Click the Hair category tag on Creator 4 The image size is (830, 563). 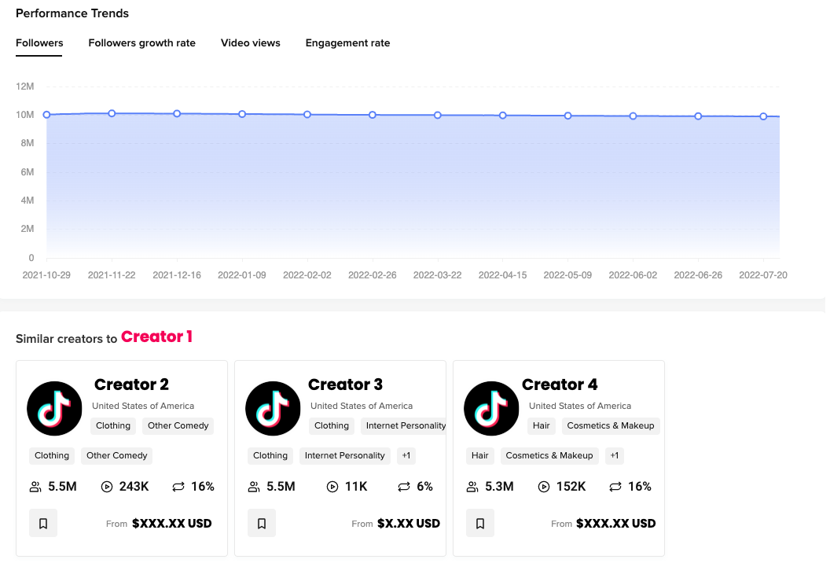click(479, 456)
